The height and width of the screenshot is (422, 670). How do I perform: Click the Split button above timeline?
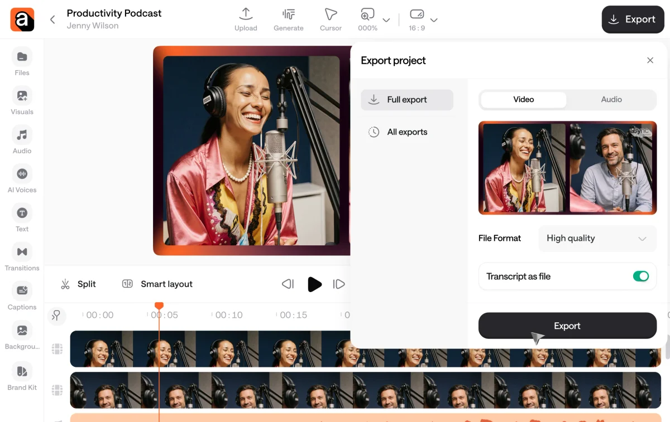click(x=78, y=284)
